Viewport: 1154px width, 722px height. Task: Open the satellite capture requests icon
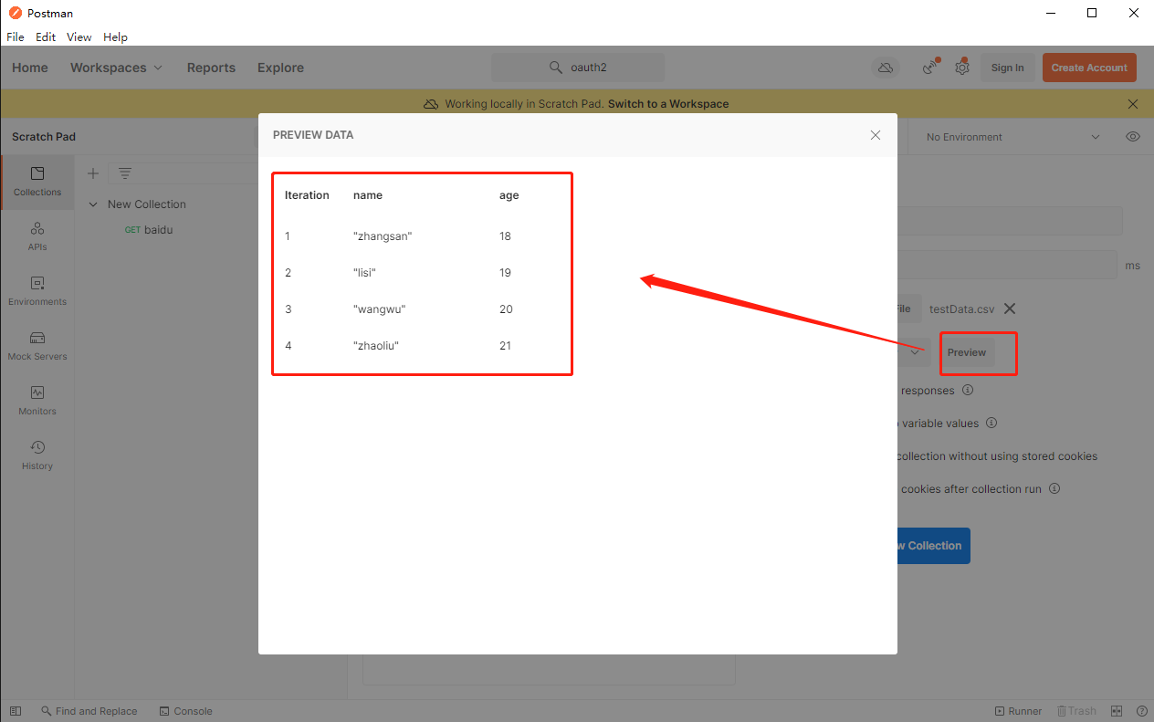pyautogui.click(x=930, y=68)
